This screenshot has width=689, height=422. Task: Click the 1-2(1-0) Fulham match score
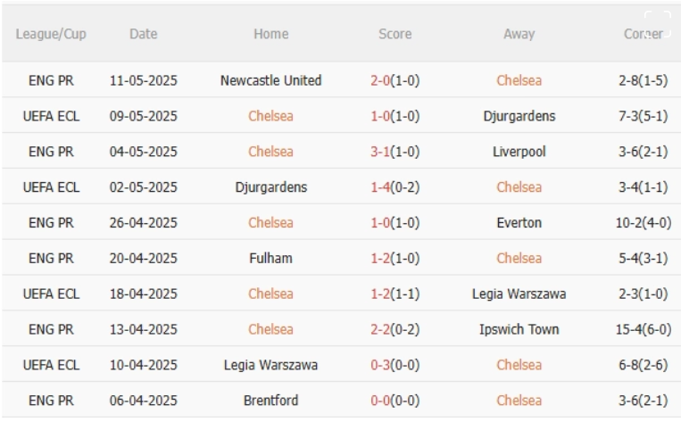click(x=395, y=258)
